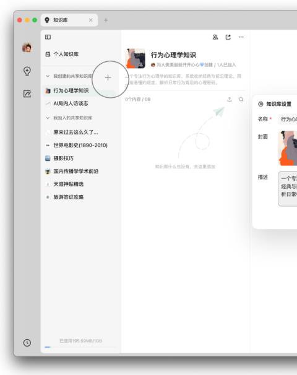
Task: Click the 描述 text area in settings
Action: [288, 189]
